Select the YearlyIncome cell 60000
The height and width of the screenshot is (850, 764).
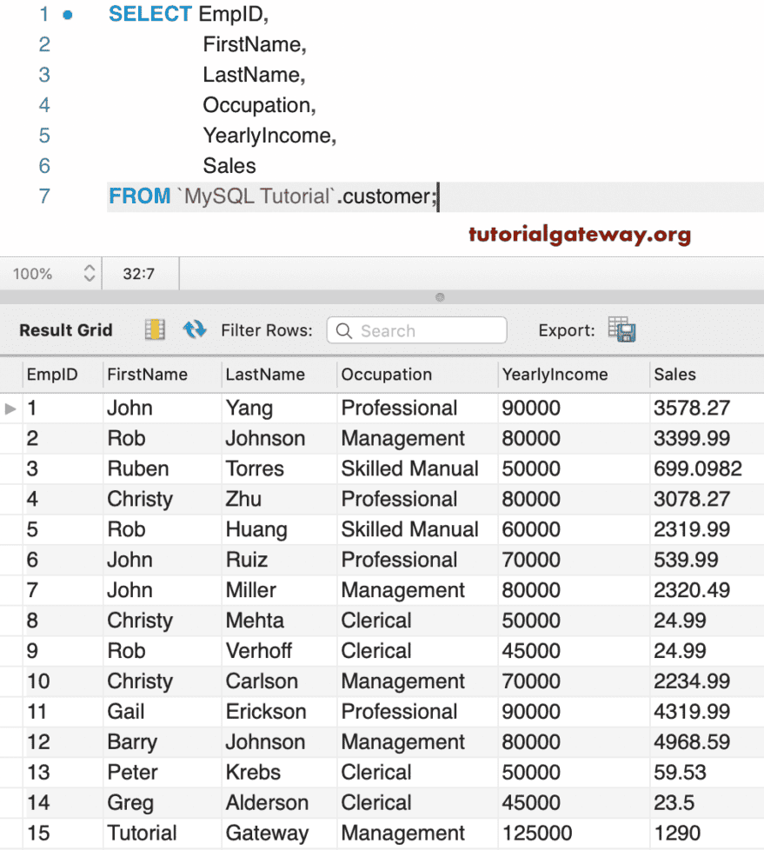coord(574,529)
